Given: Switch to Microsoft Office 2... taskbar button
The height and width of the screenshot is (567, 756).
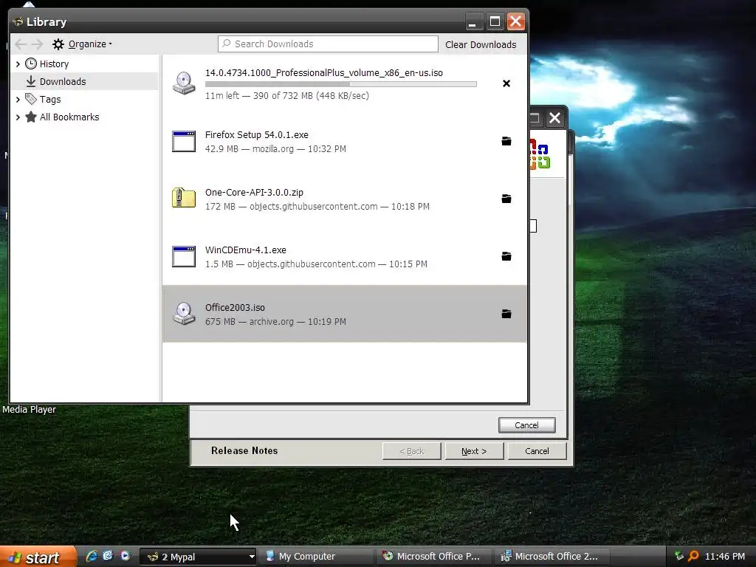Looking at the screenshot, I should click(553, 557).
